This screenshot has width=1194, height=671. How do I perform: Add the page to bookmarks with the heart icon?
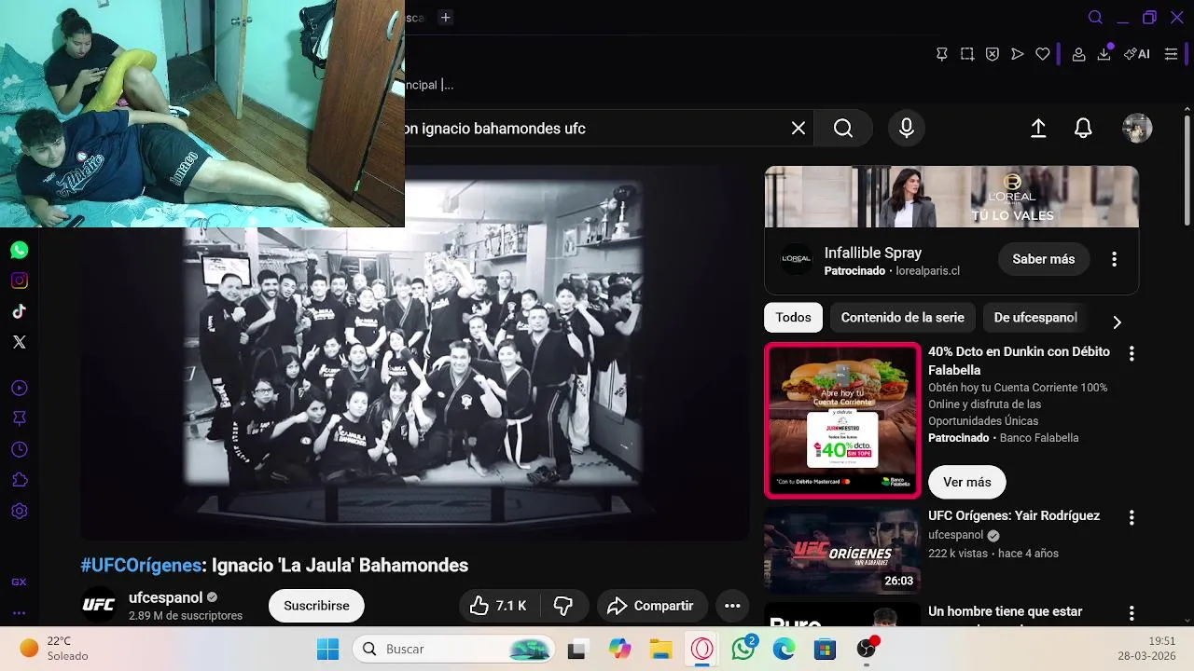pos(1043,54)
